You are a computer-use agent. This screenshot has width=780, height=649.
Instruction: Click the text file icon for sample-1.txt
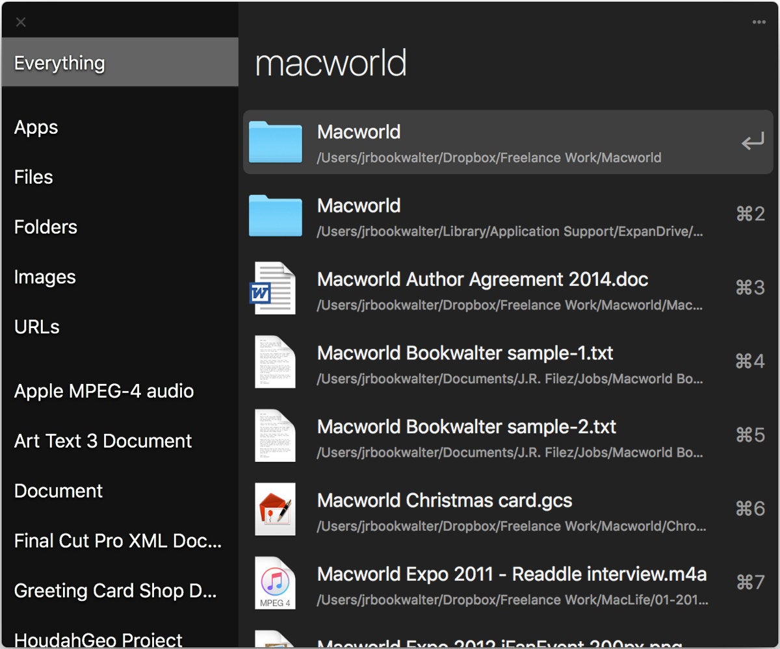coord(275,362)
